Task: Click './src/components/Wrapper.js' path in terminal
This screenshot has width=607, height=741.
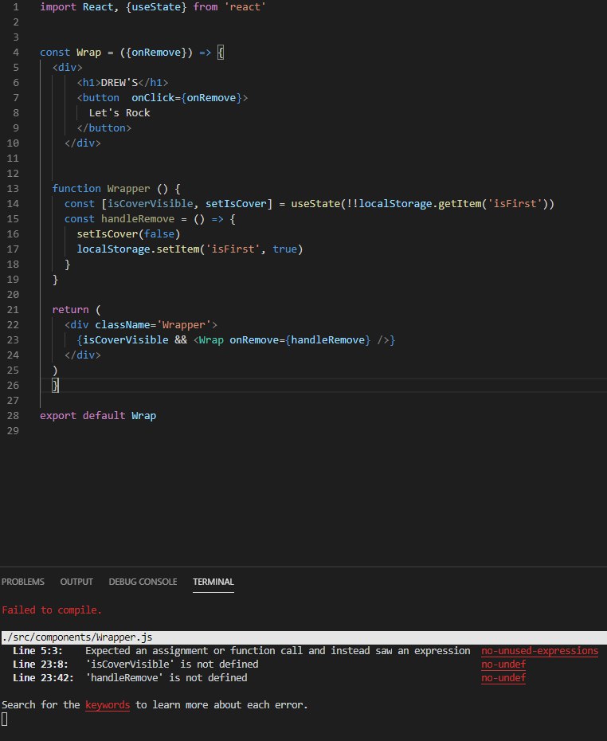Action: (77, 637)
